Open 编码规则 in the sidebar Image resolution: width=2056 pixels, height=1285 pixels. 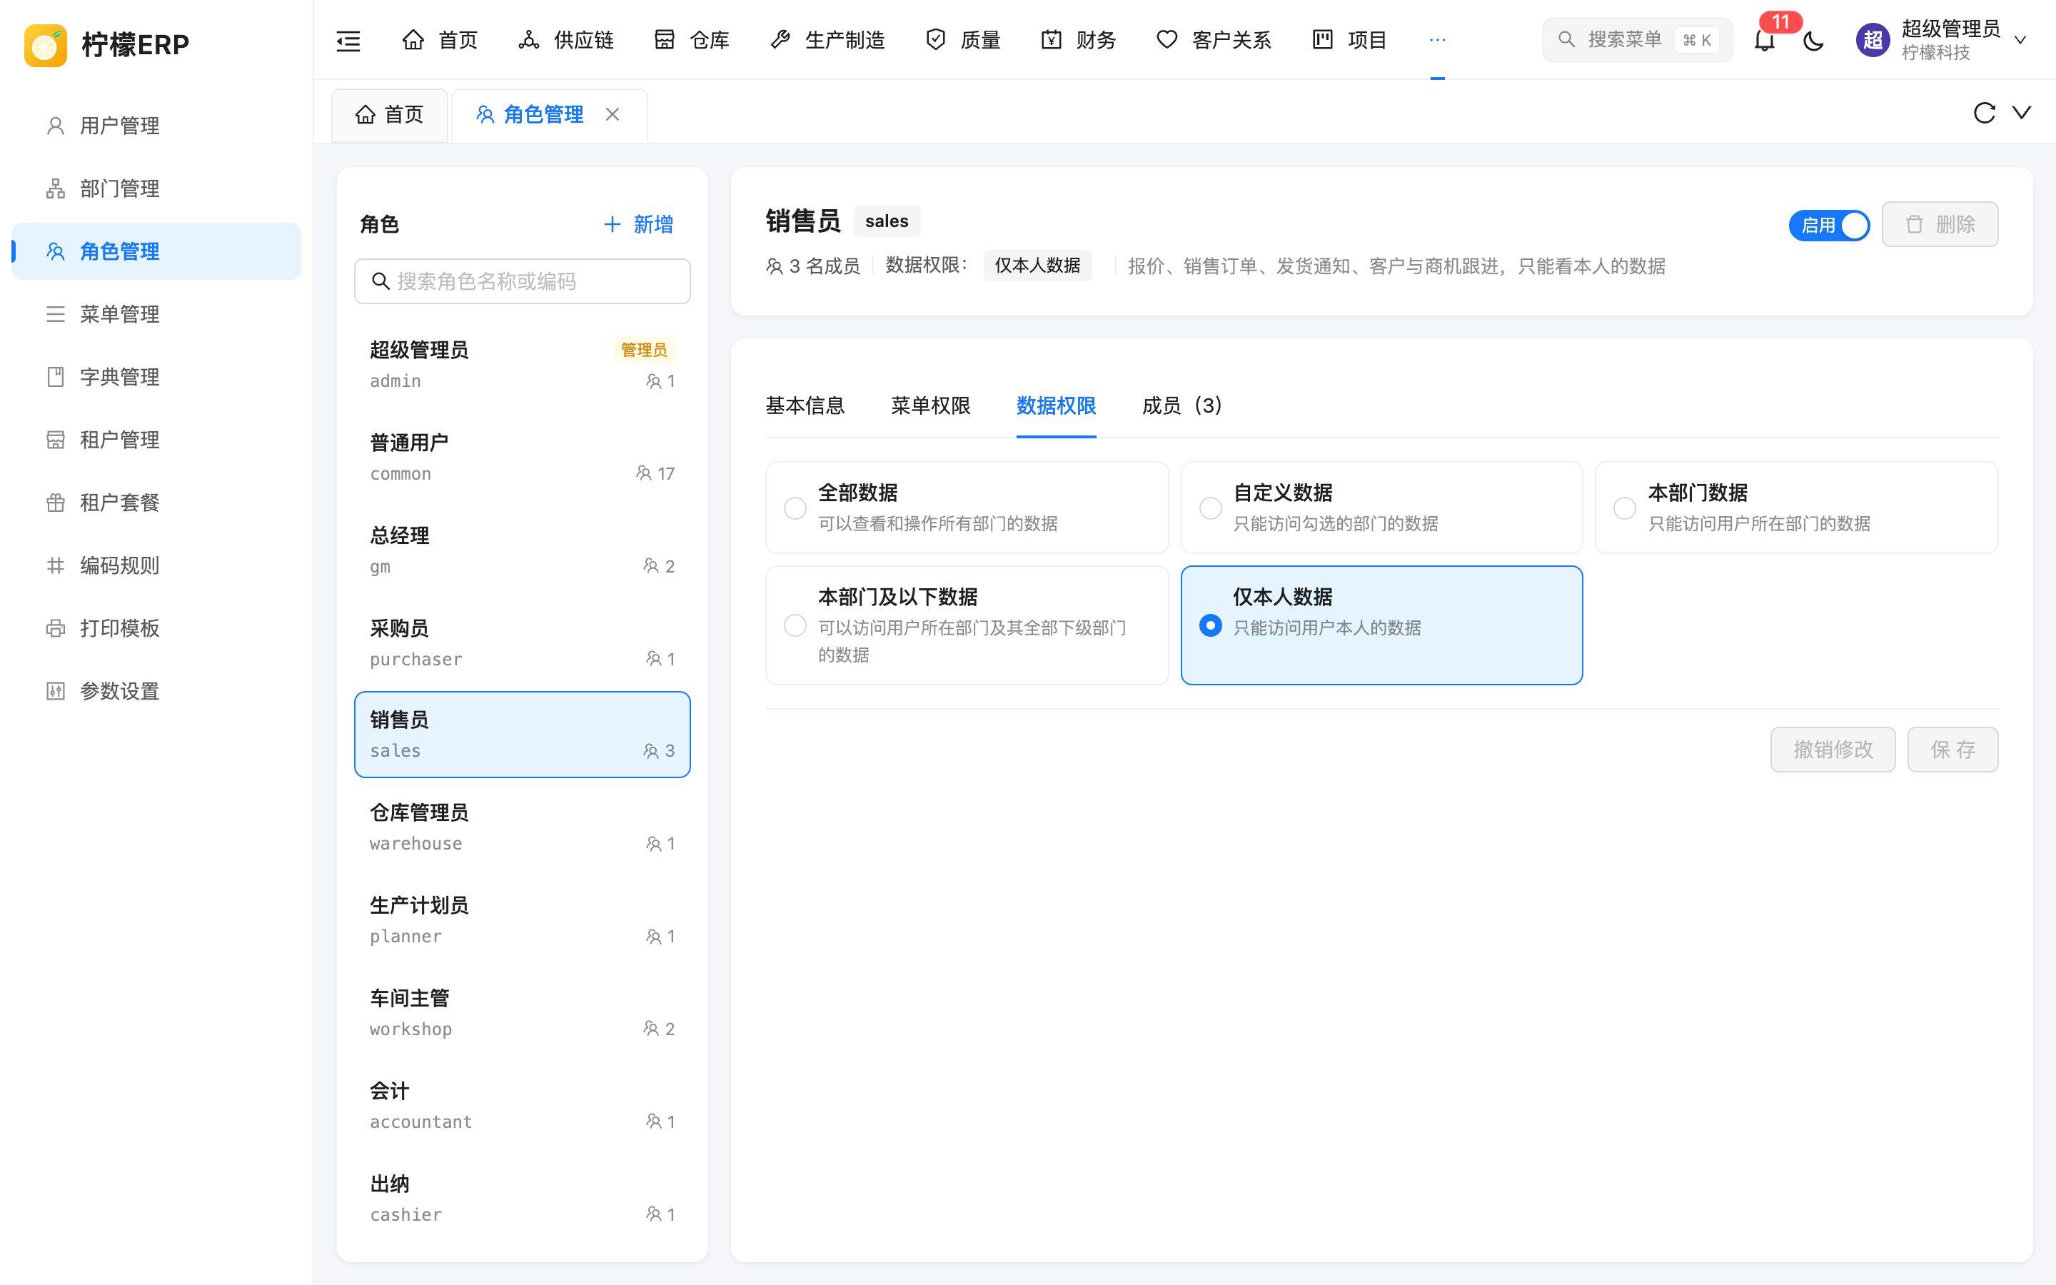pyautogui.click(x=156, y=566)
